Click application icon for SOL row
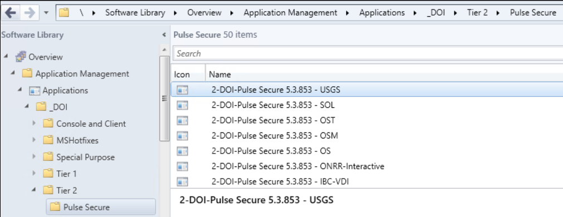 (x=182, y=106)
